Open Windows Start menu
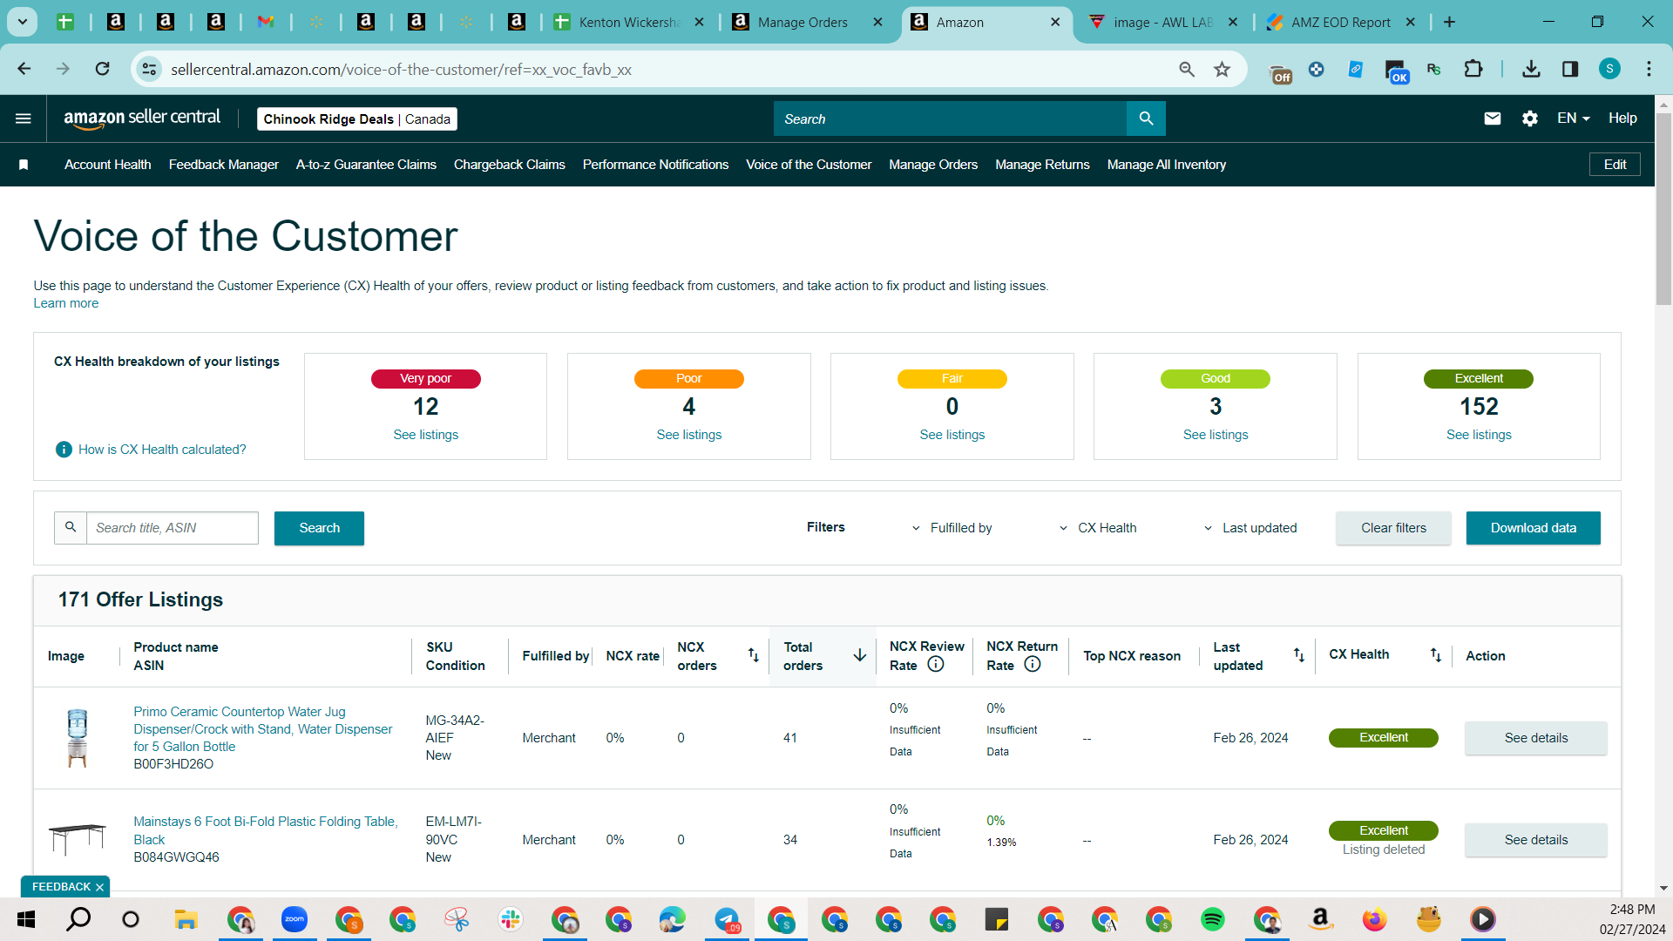The height and width of the screenshot is (941, 1673). tap(26, 919)
